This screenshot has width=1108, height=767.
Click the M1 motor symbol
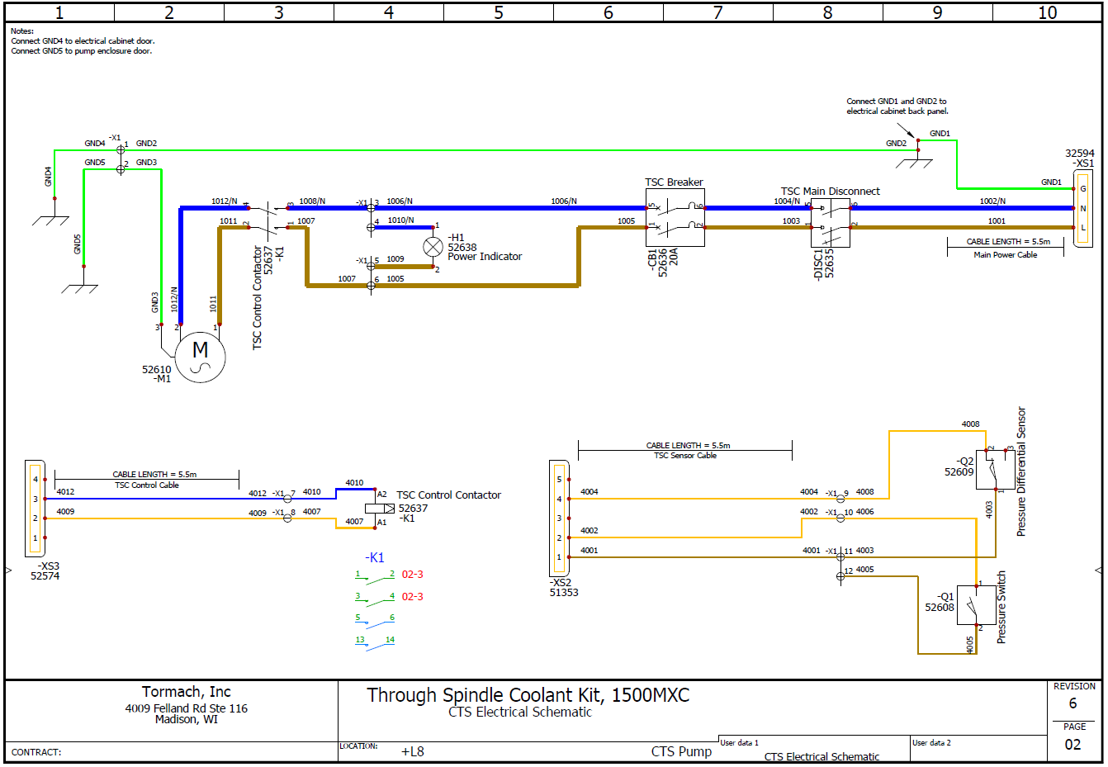pyautogui.click(x=200, y=358)
